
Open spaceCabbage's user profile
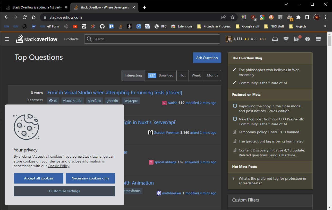click(165, 162)
